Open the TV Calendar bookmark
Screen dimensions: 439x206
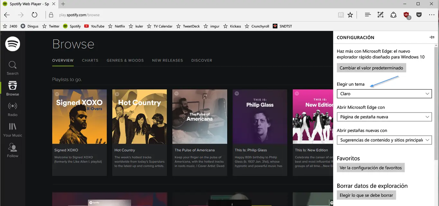point(160,26)
